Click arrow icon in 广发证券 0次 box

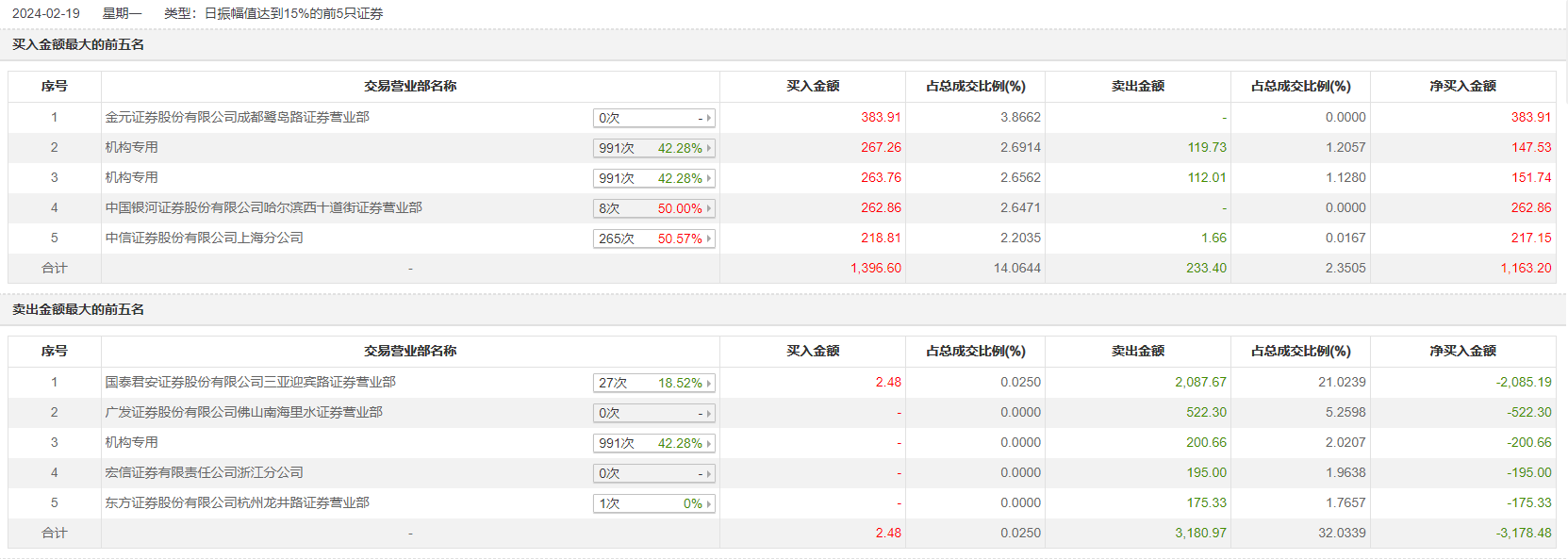709,413
